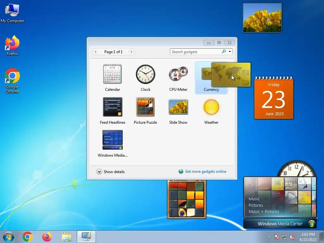
Task: Choose the CPU Meter gadget
Action: (178, 74)
